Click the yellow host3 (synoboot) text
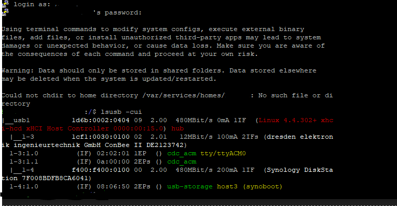 250,186
